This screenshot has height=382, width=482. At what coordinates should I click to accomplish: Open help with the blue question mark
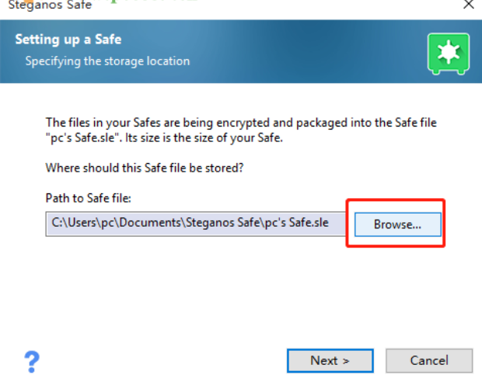point(32,362)
